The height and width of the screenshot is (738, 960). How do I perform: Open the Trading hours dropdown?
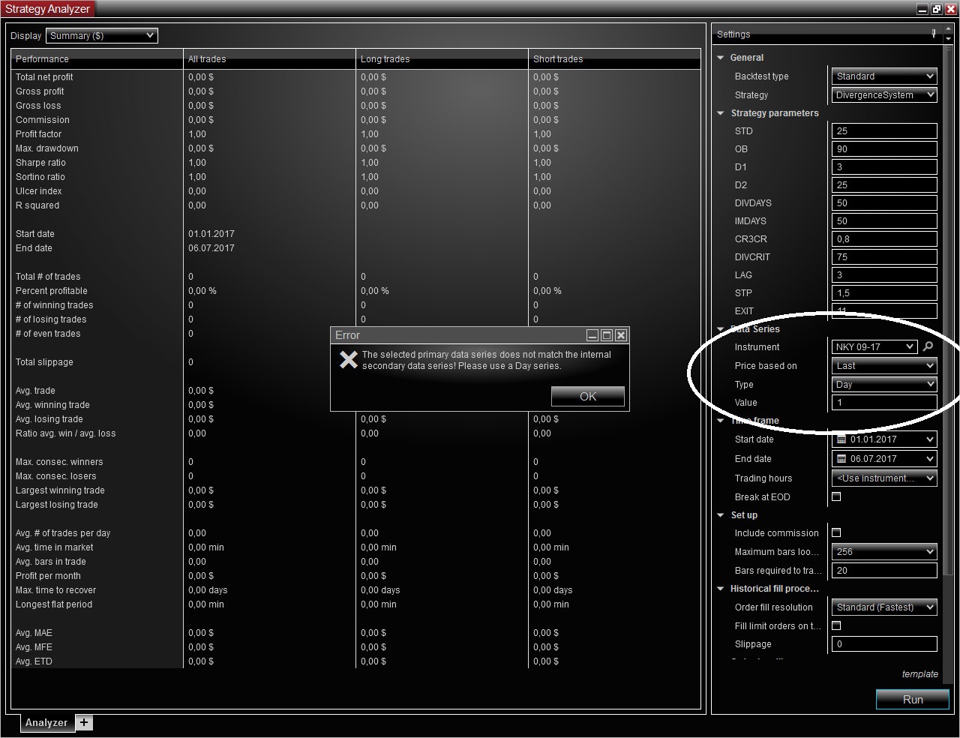click(x=884, y=478)
